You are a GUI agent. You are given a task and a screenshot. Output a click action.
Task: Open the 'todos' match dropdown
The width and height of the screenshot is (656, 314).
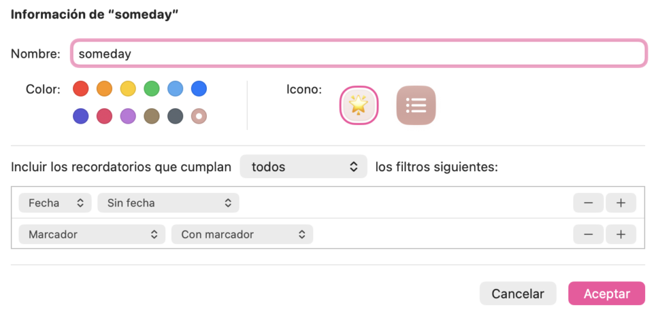304,167
